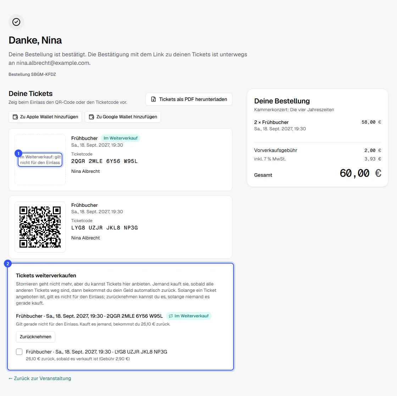Click the '26,10 € zurück, sobald es verkauft ist' note

(x=78, y=359)
